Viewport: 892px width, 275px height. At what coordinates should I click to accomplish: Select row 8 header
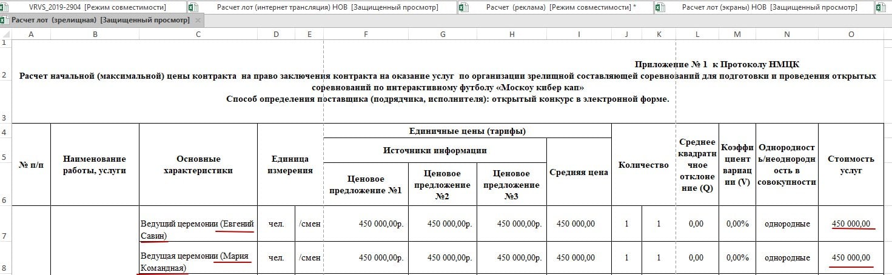pyautogui.click(x=5, y=258)
